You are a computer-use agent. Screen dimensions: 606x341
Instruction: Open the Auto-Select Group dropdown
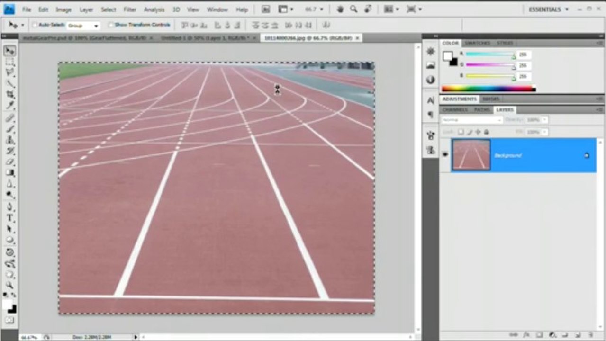click(x=83, y=25)
